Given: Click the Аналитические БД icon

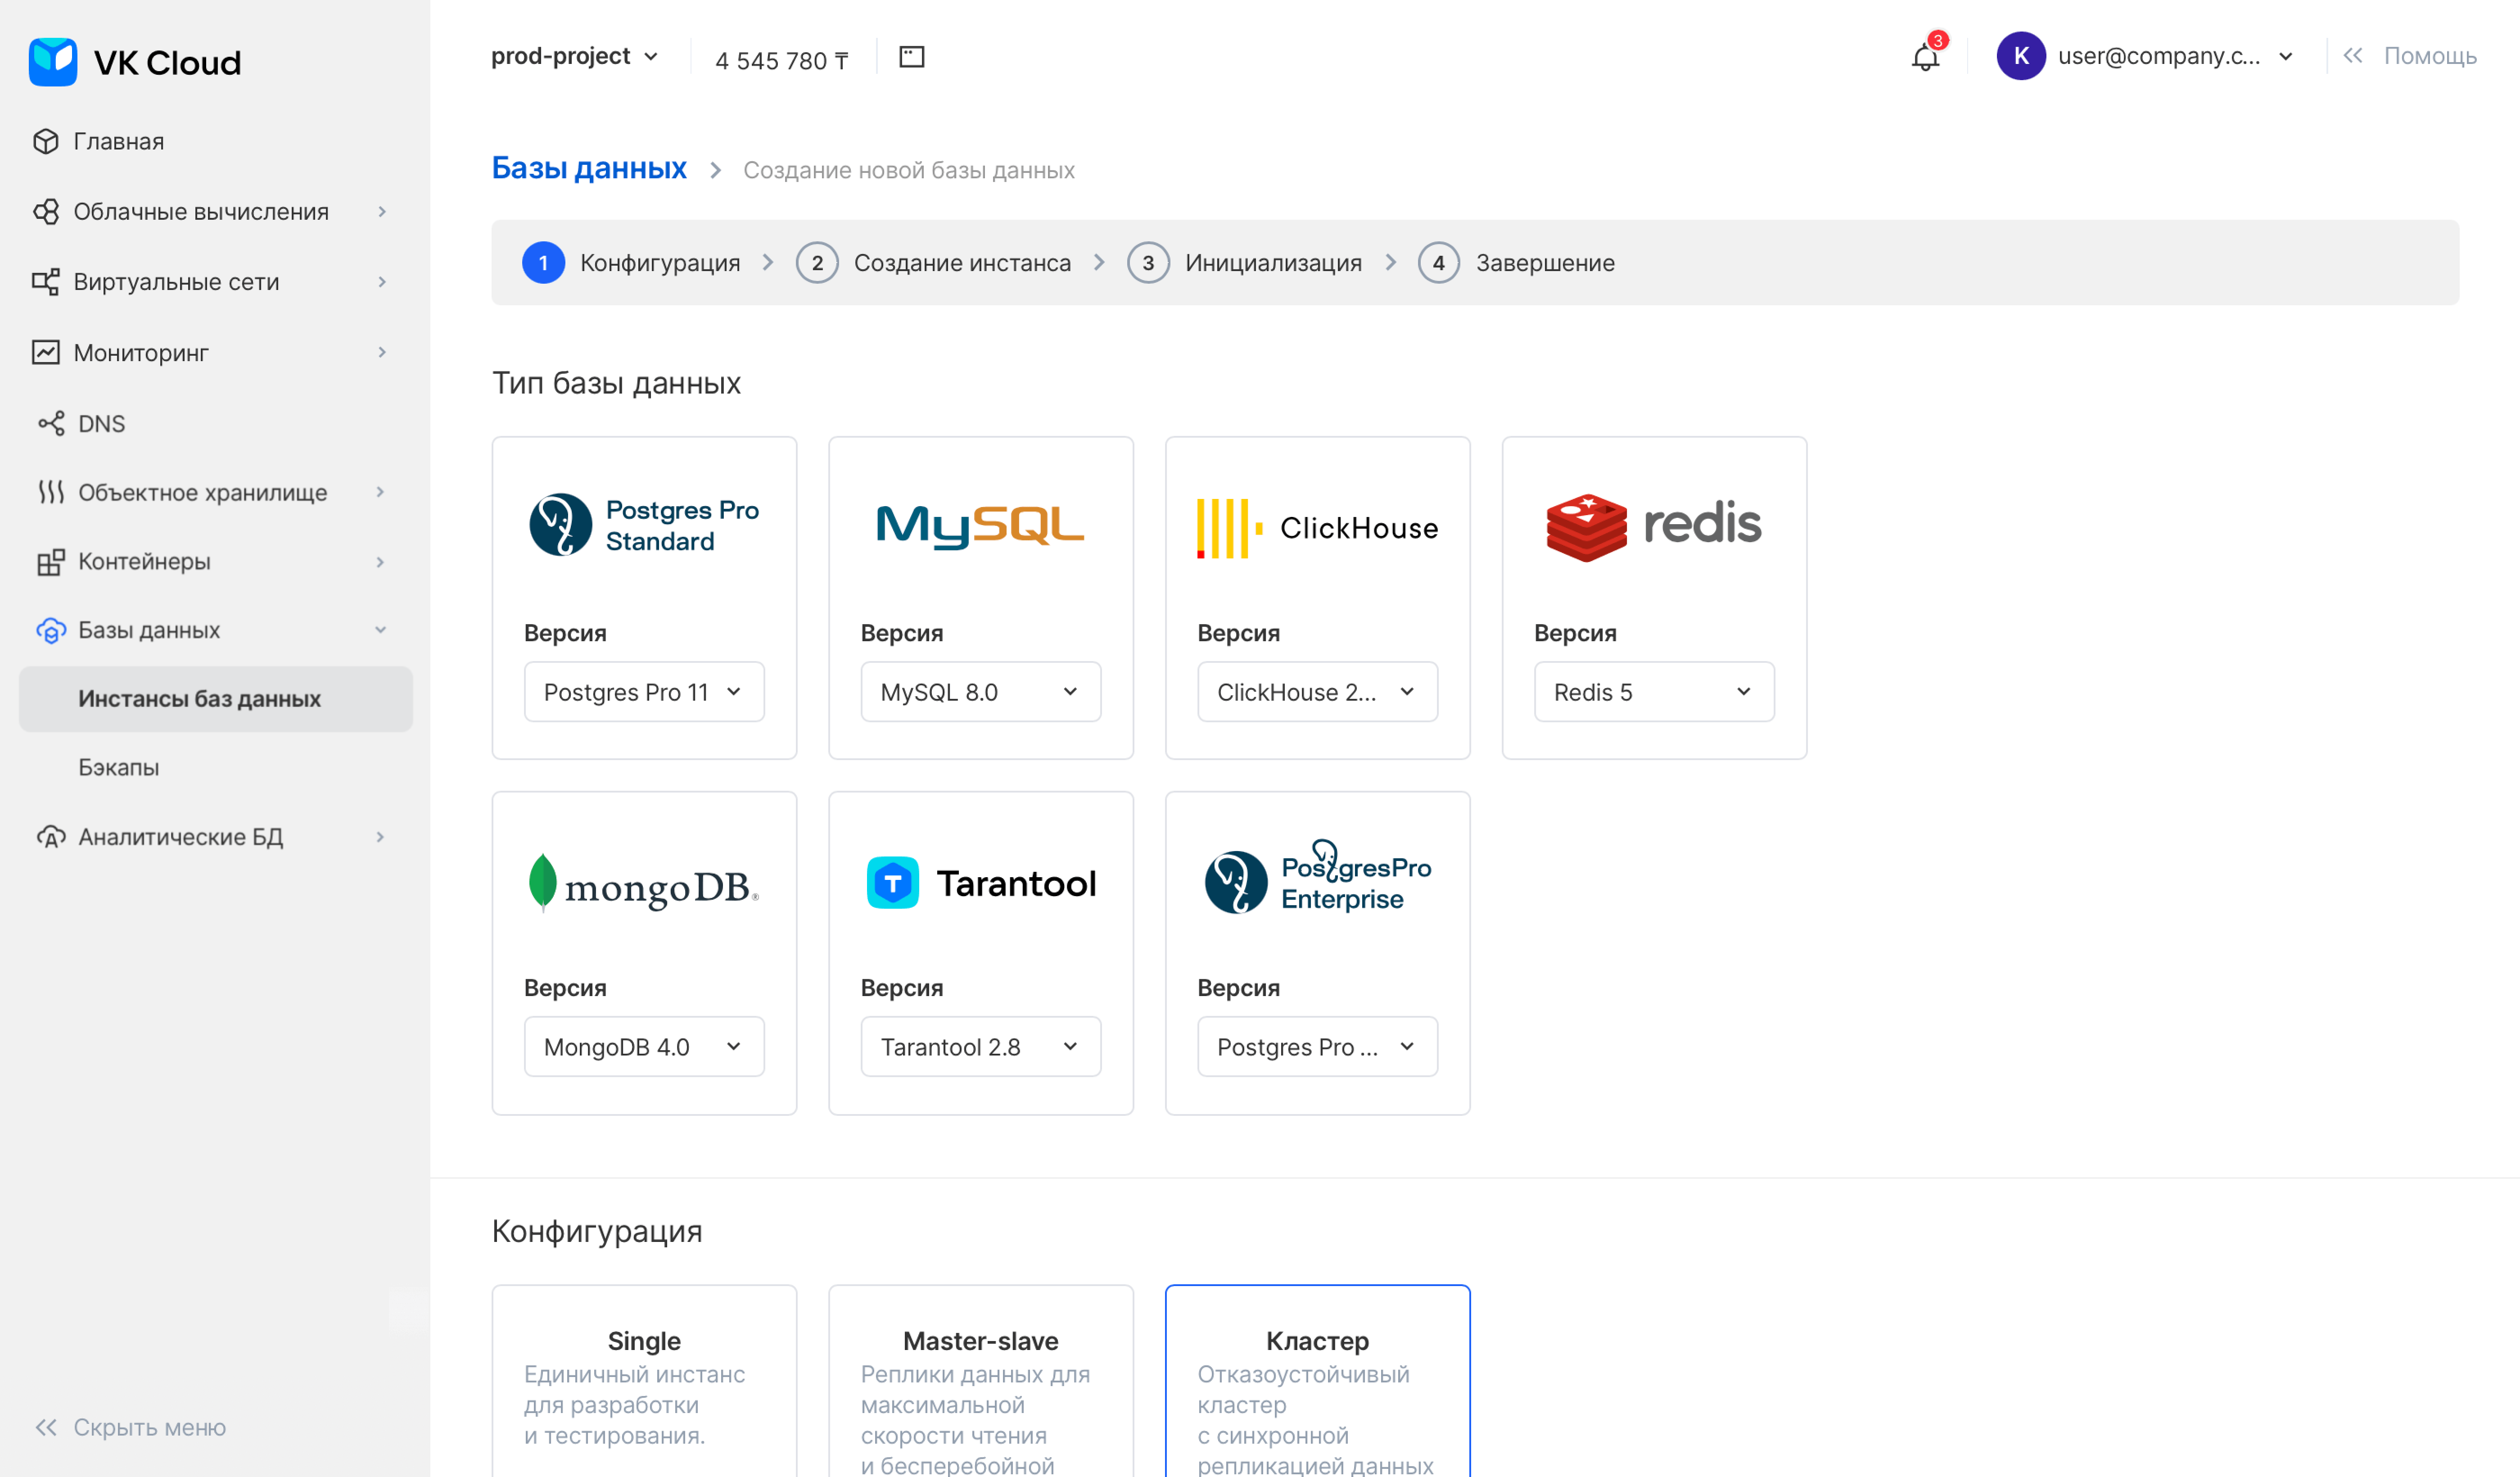Looking at the screenshot, I should click(x=51, y=836).
